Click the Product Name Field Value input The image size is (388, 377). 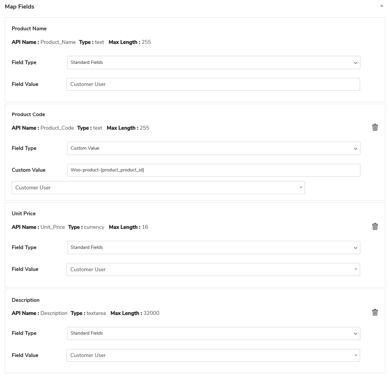tap(213, 84)
